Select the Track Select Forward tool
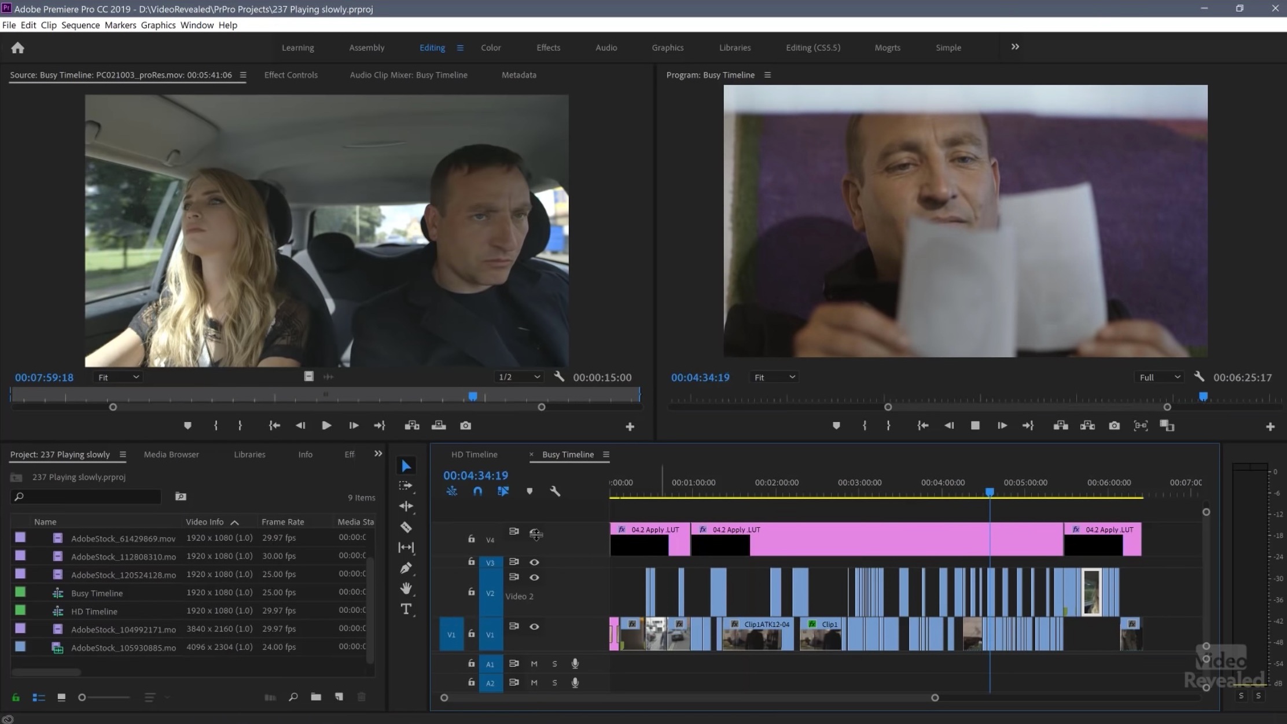1287x724 pixels. point(406,485)
